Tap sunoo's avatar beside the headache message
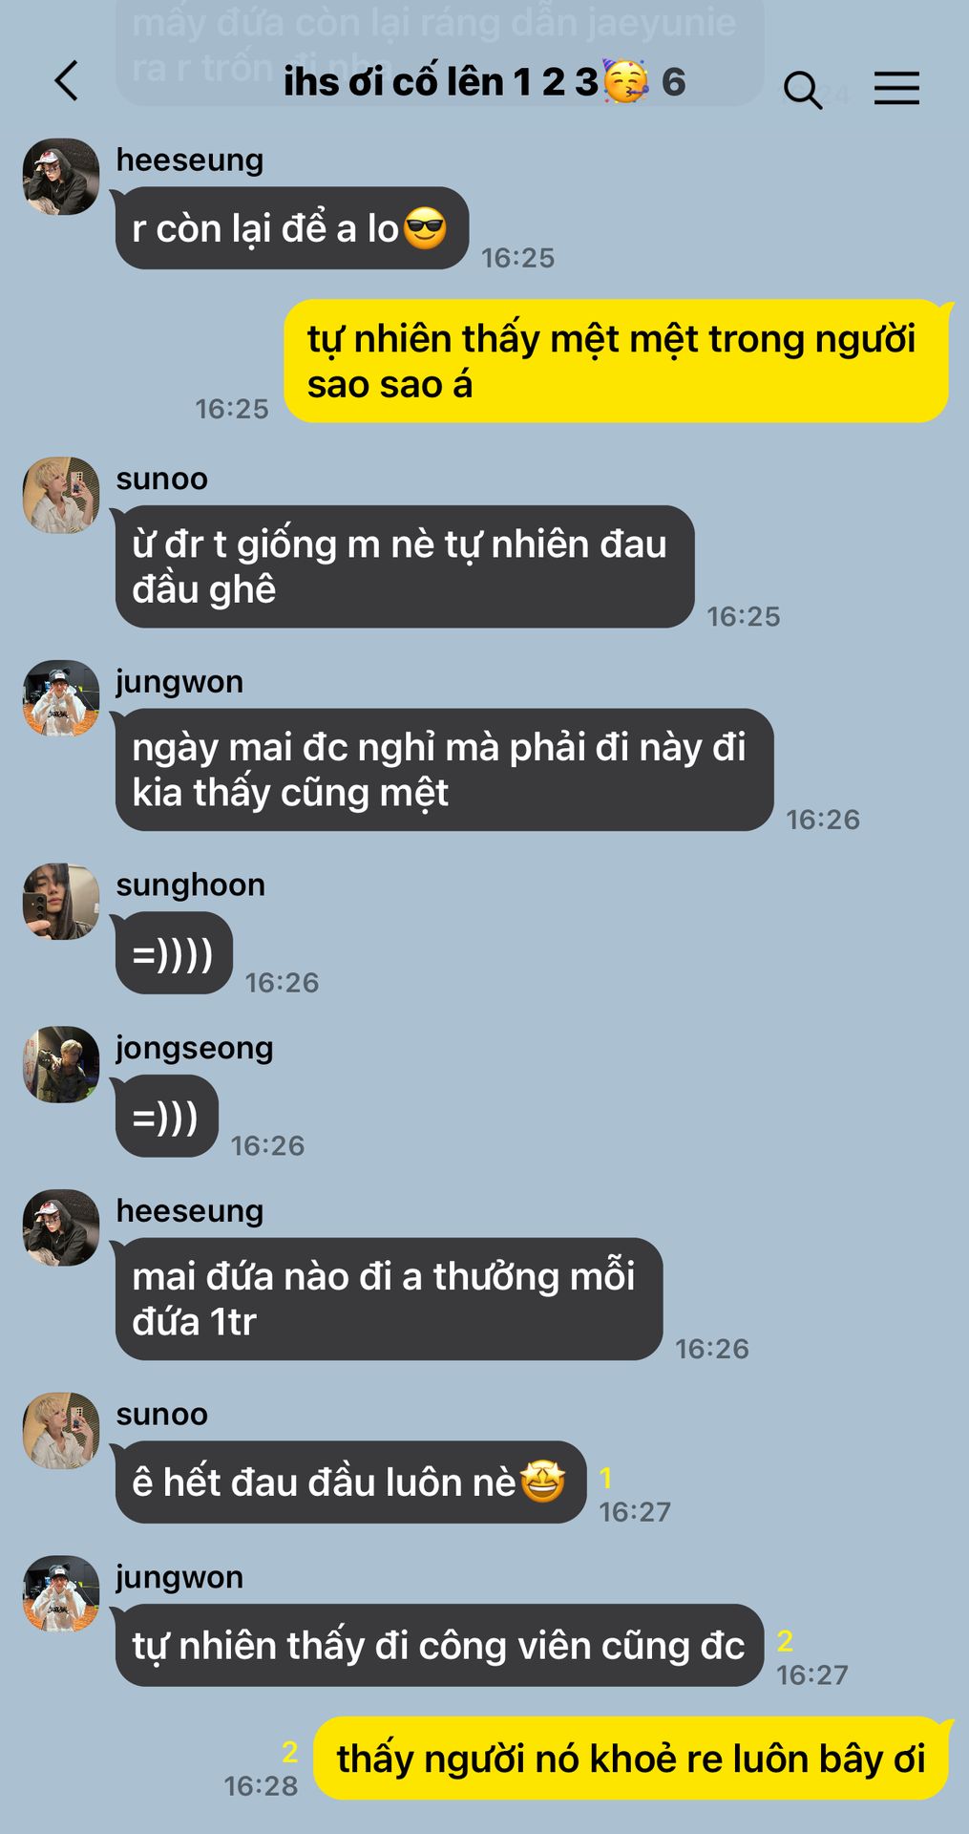 coord(61,495)
